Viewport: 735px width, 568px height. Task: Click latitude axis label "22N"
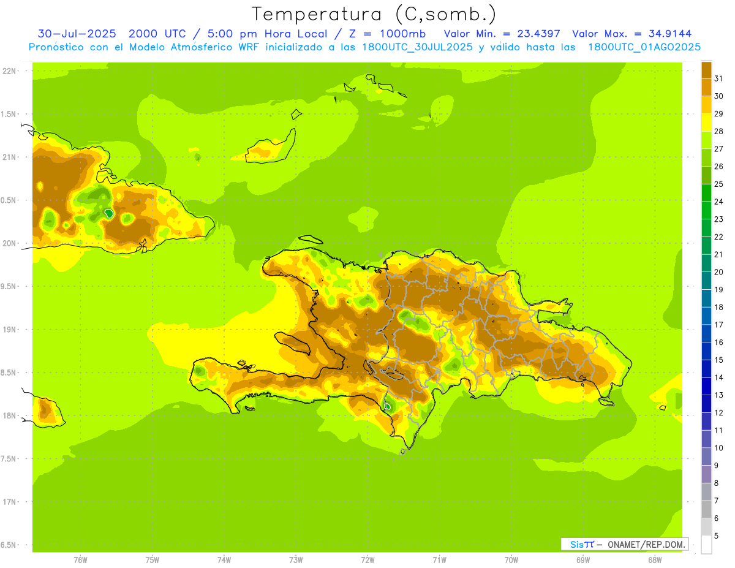(x=9, y=70)
